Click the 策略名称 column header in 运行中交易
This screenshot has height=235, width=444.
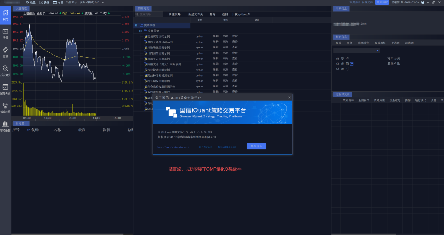point(348,100)
